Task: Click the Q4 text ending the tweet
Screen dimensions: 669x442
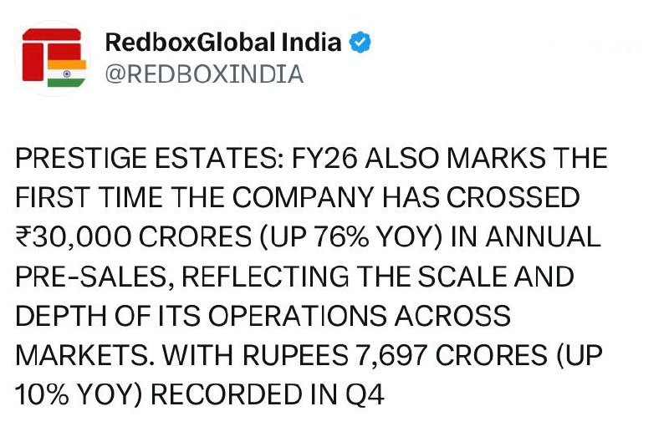Action: (367, 395)
